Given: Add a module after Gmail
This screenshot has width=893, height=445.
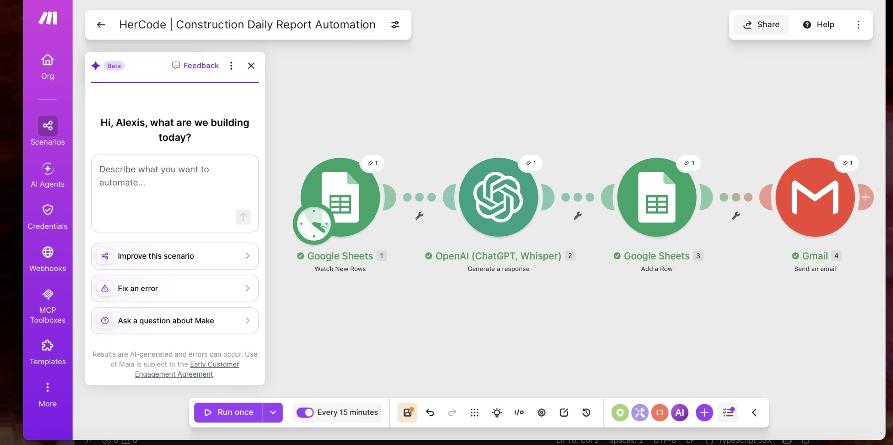Looking at the screenshot, I should [x=866, y=197].
